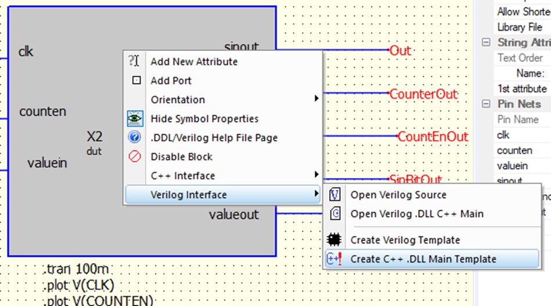
Task: Click the CountEnOut net label
Action: click(433, 137)
